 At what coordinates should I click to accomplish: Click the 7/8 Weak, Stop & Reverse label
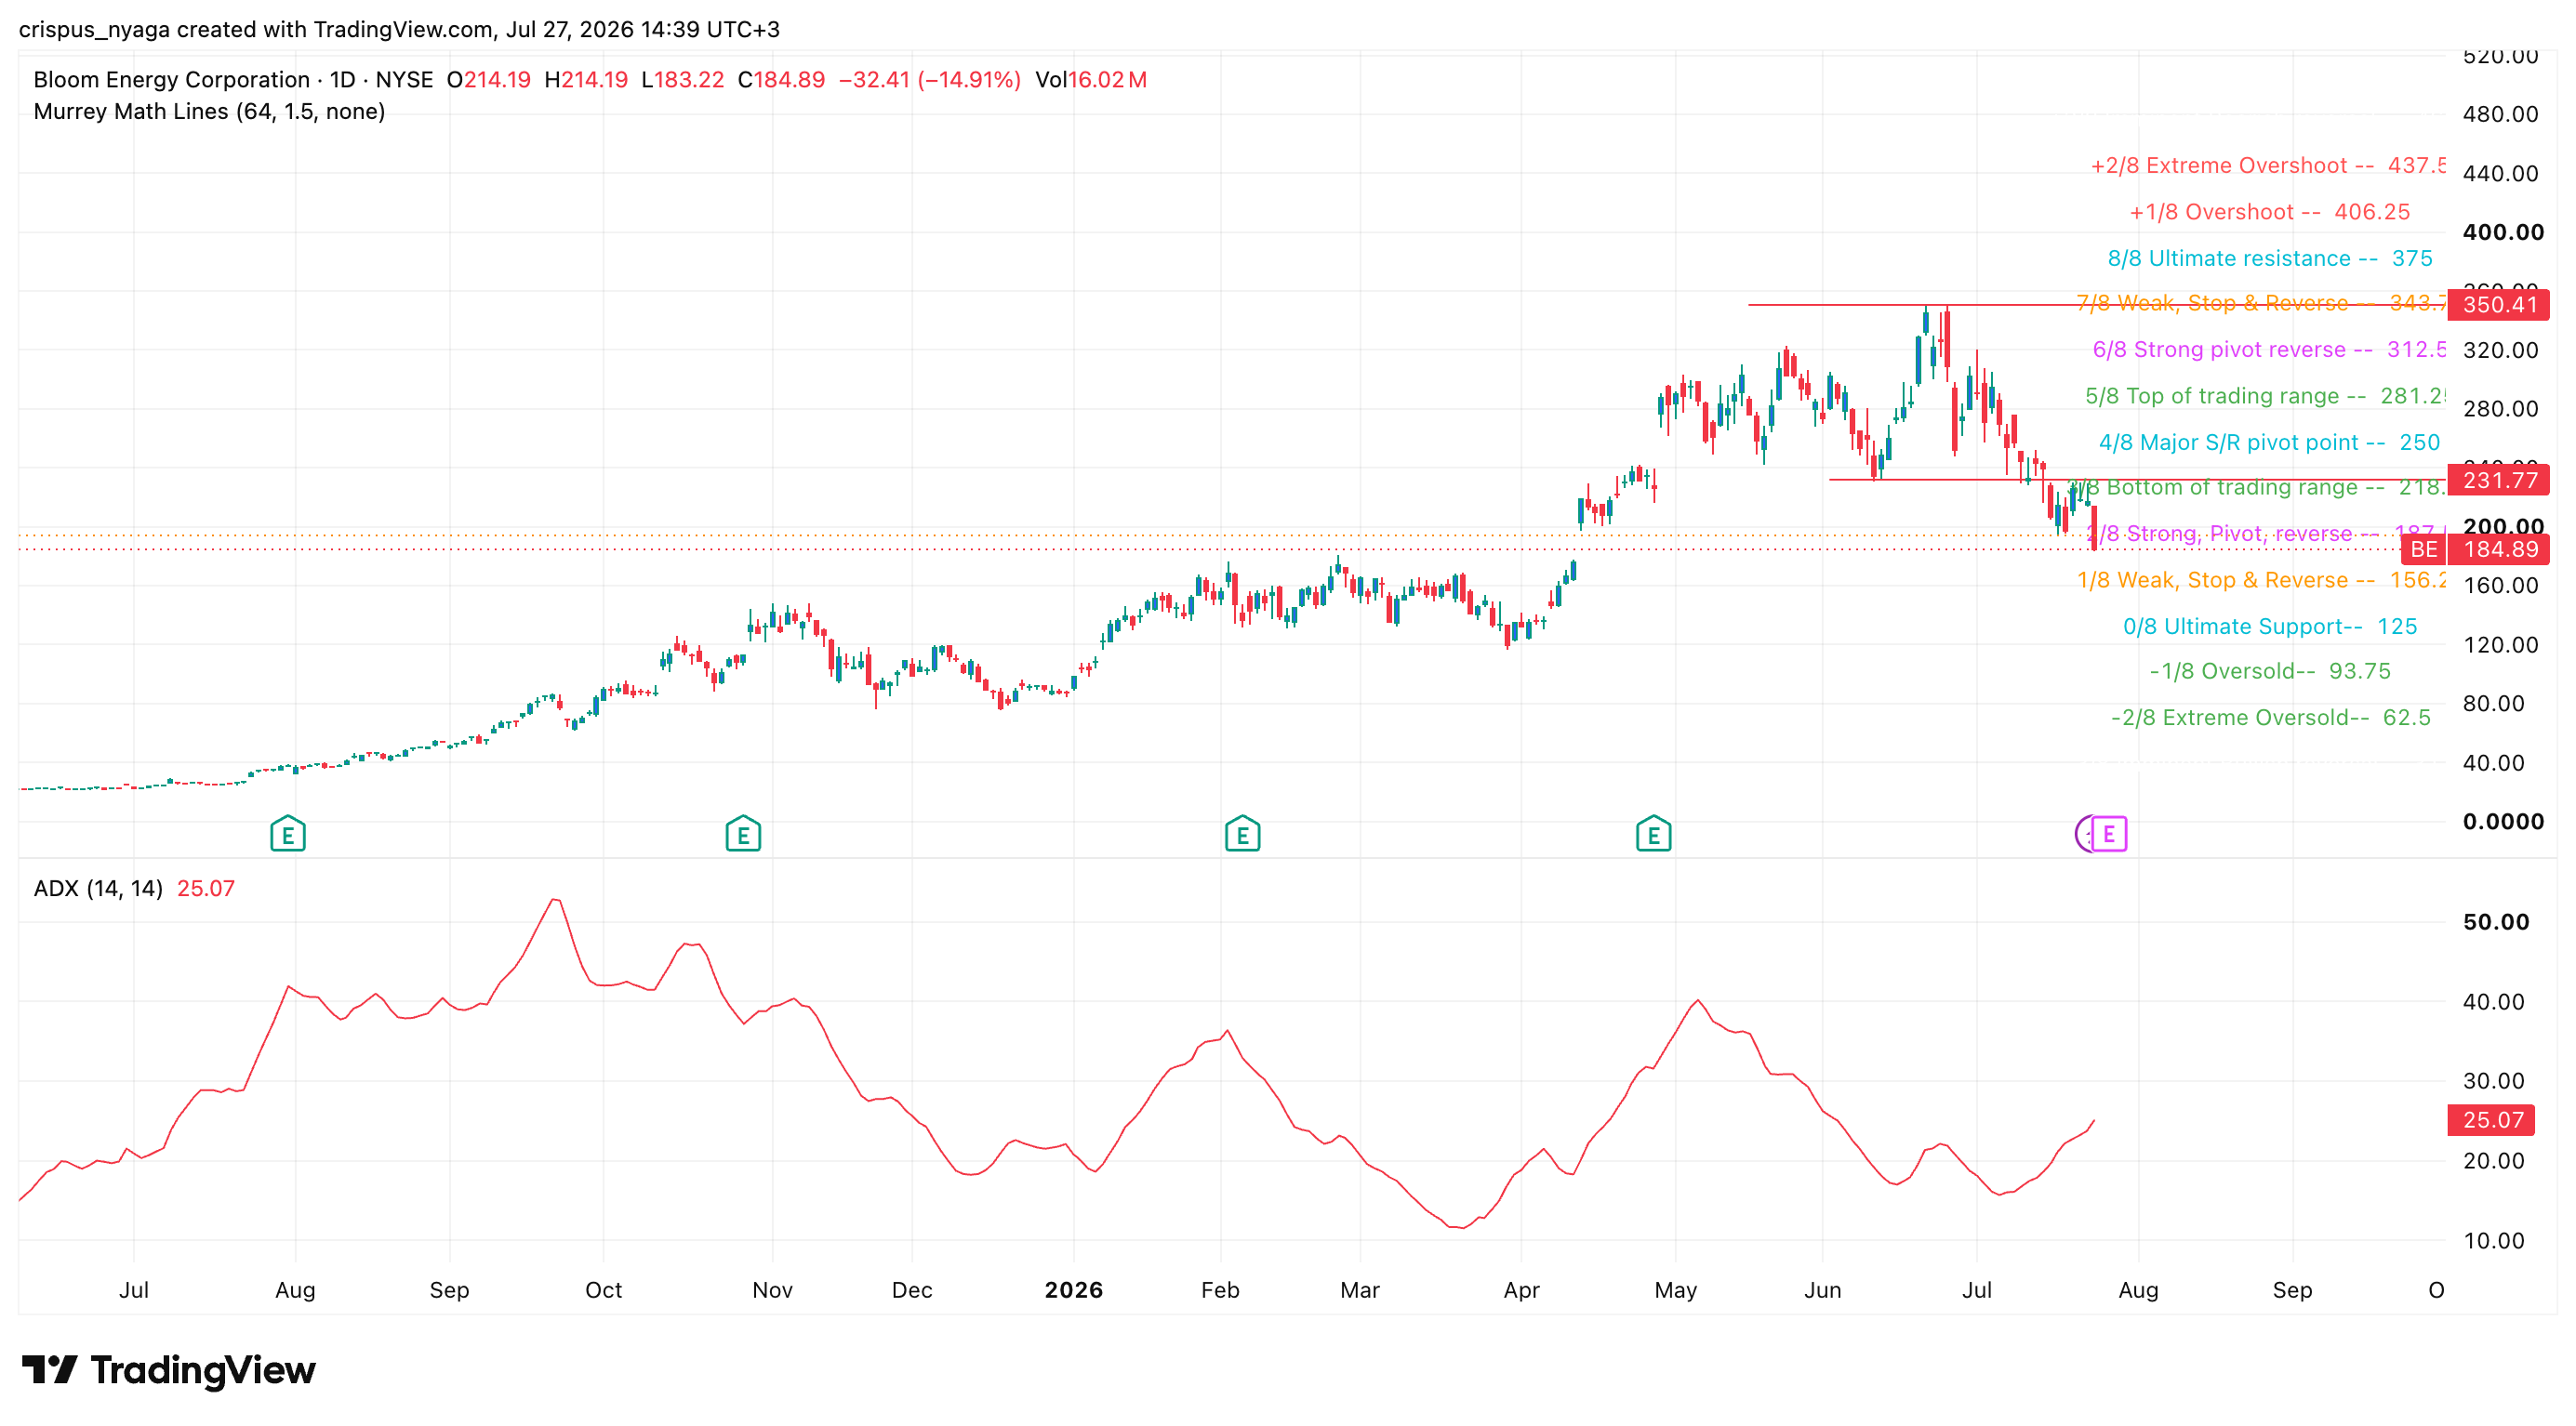tap(2260, 303)
